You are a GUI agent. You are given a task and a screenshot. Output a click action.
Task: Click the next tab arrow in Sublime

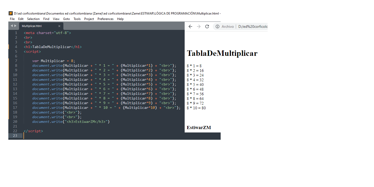click(x=15, y=26)
